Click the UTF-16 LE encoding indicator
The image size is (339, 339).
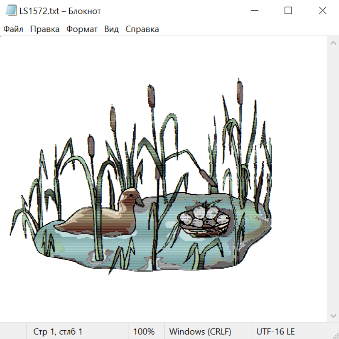coord(275,332)
